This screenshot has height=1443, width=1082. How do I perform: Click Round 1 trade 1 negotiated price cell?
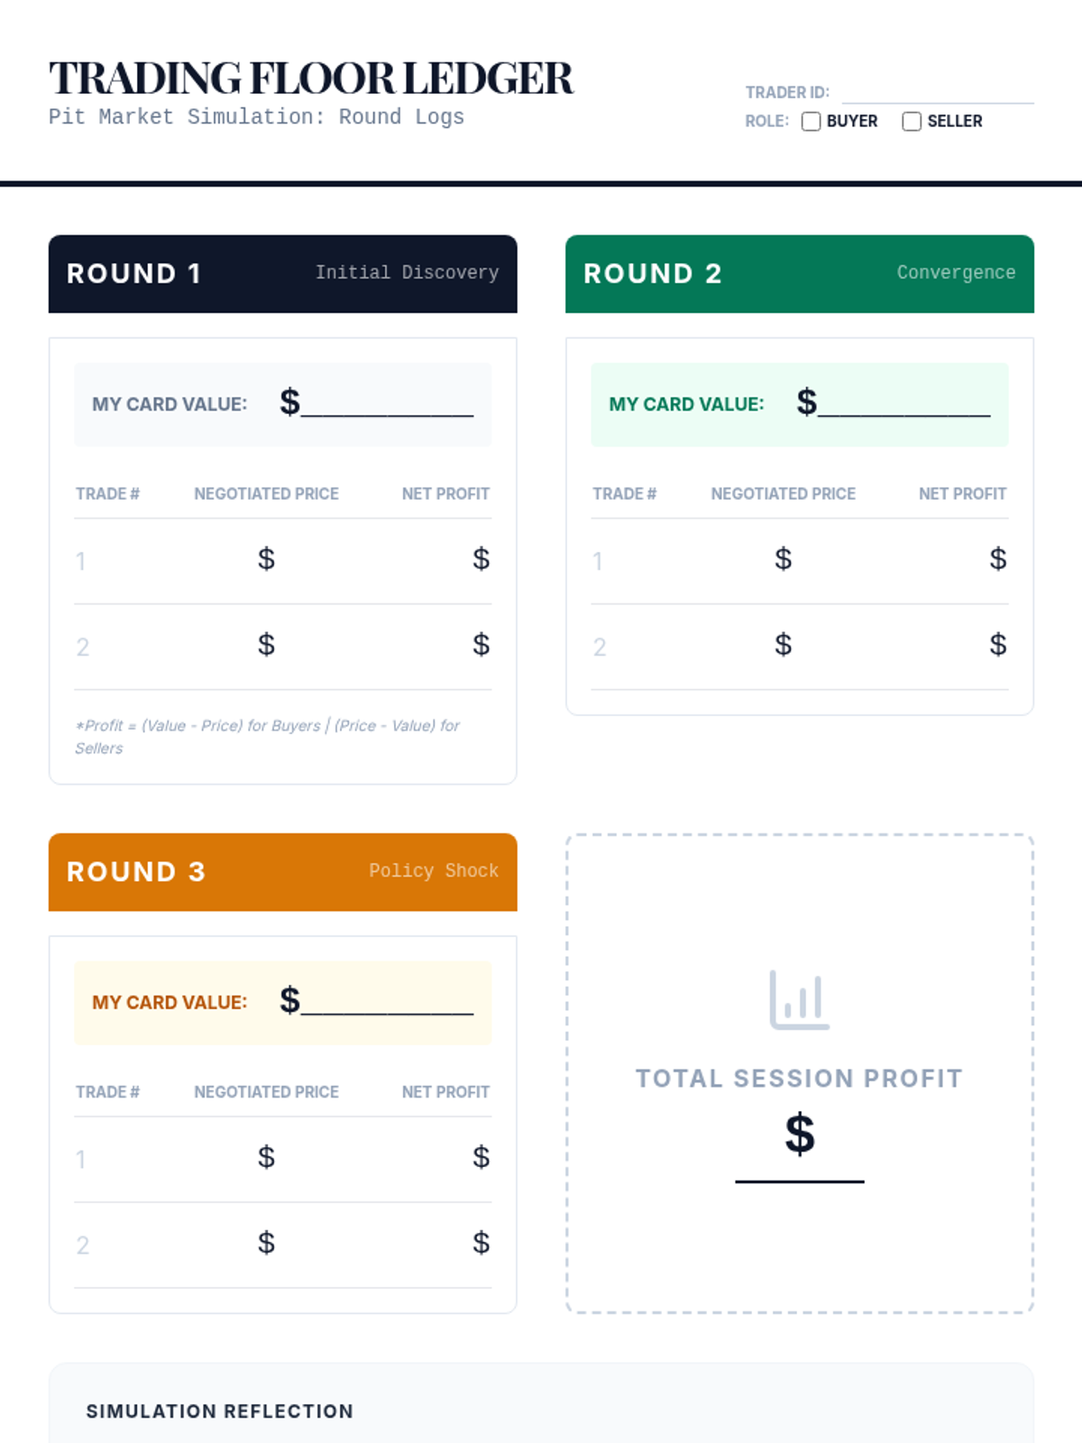point(267,560)
